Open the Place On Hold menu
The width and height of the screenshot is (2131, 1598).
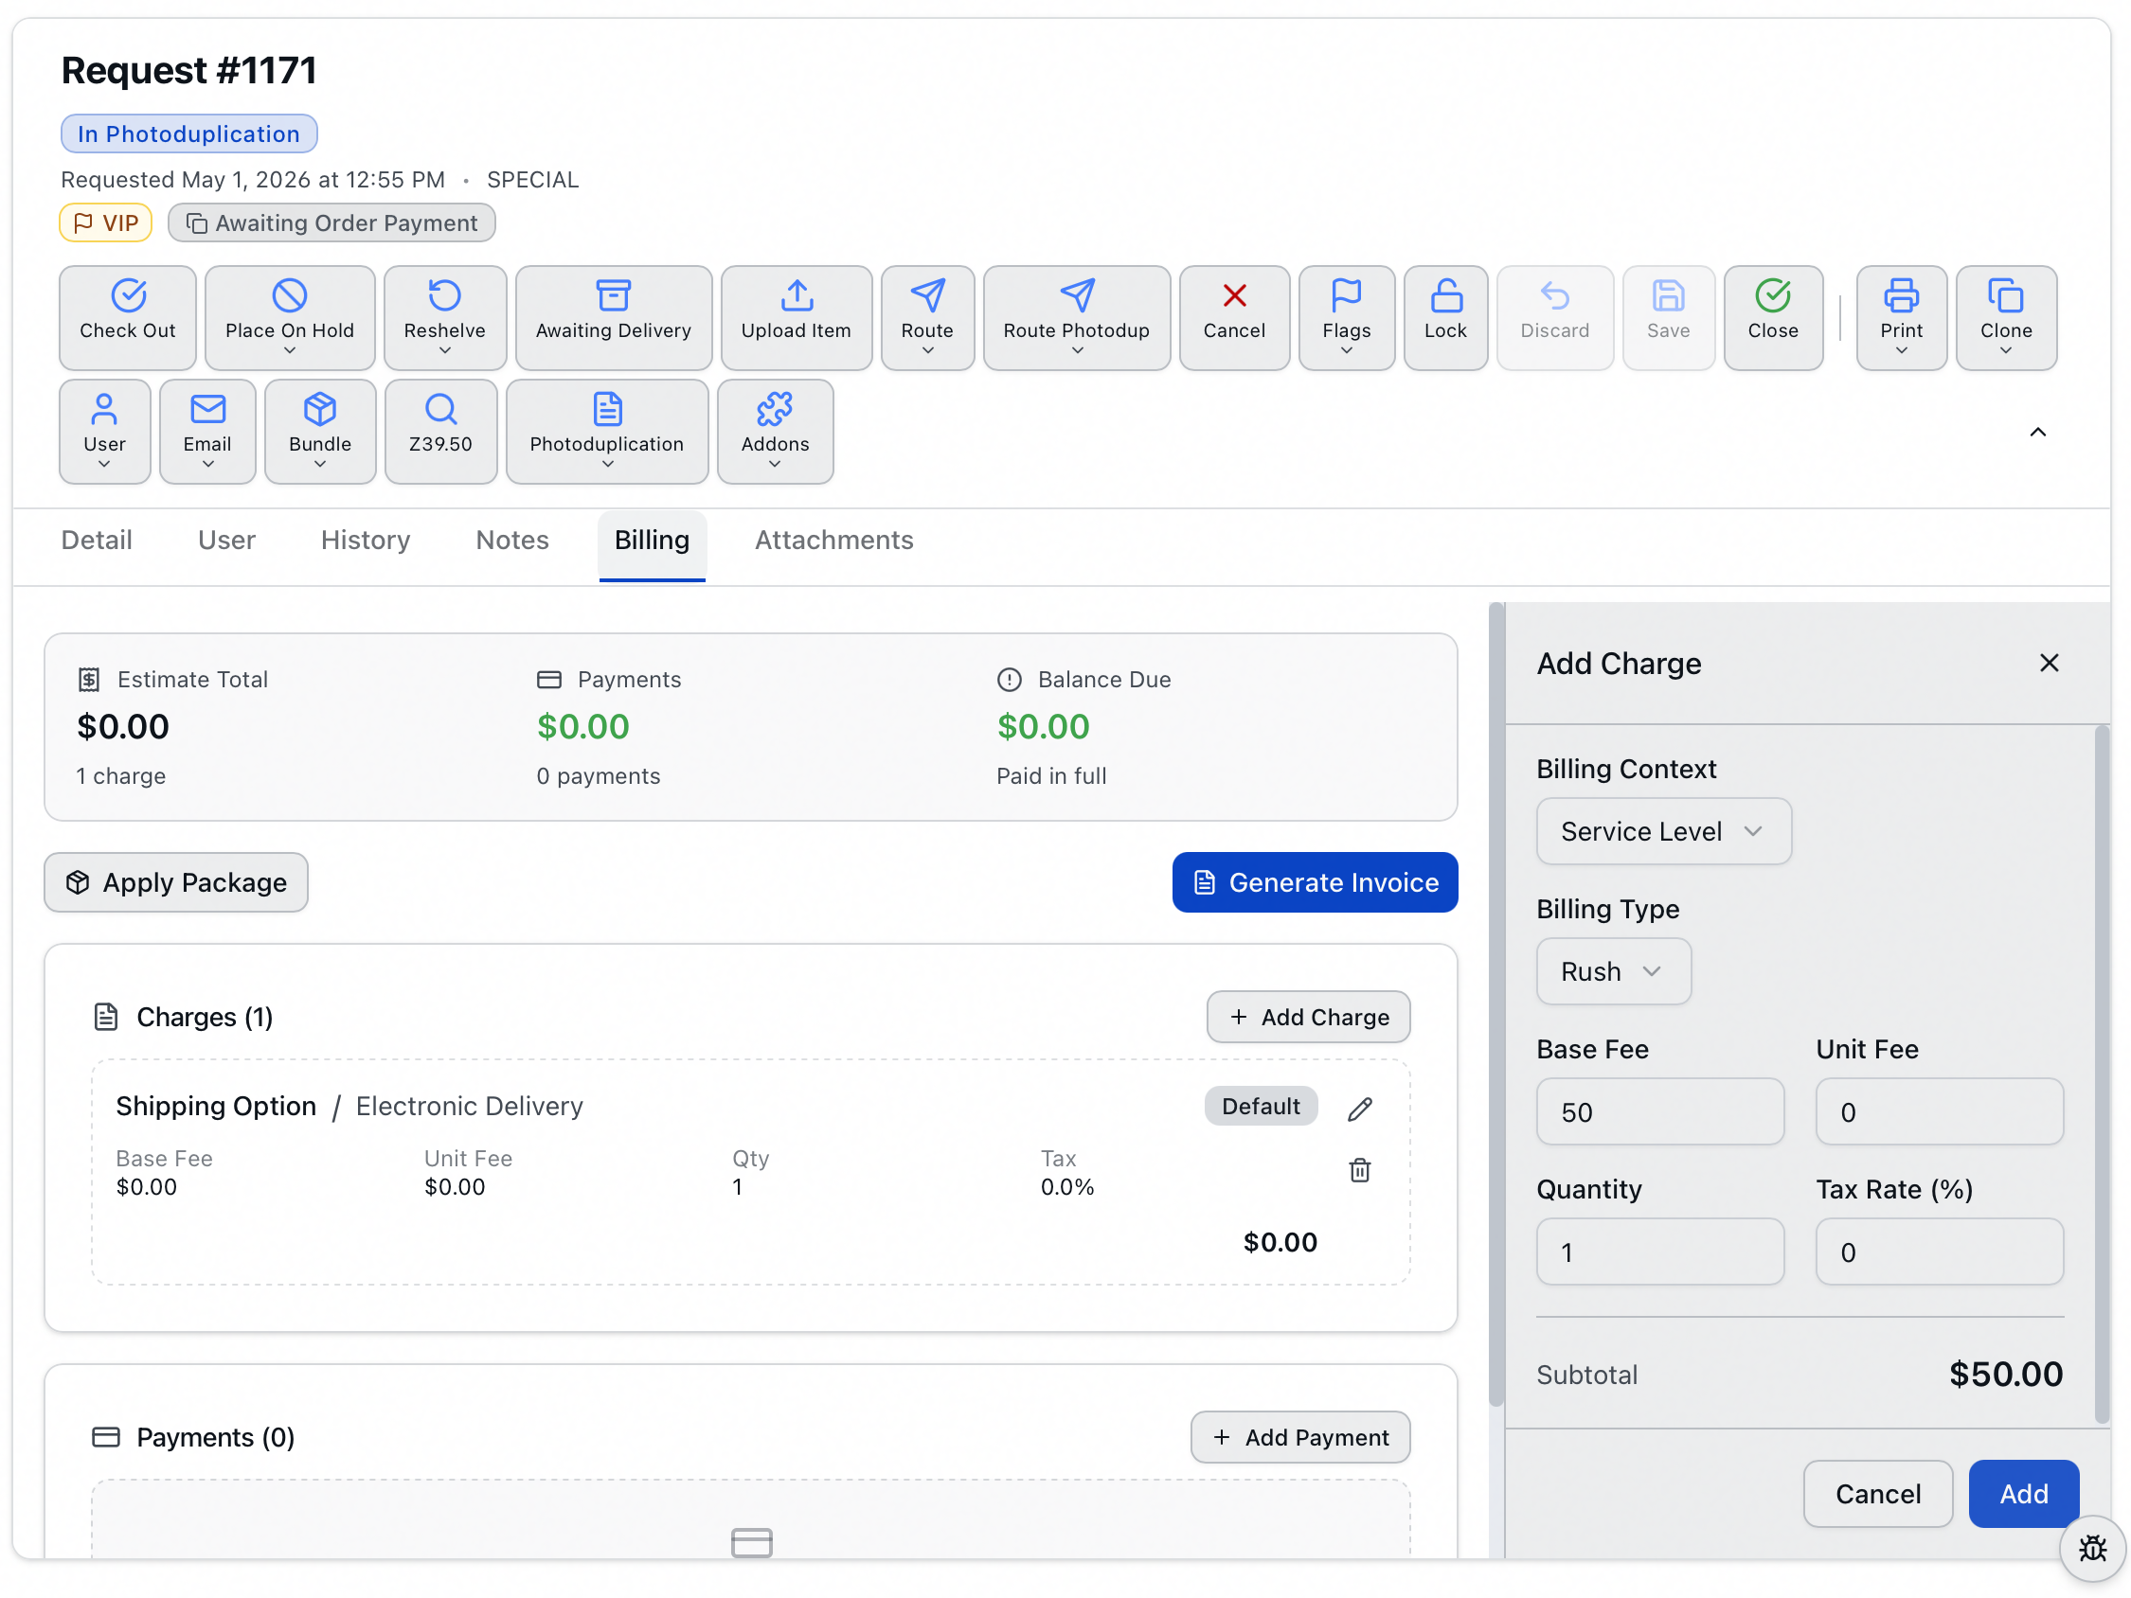(x=289, y=317)
